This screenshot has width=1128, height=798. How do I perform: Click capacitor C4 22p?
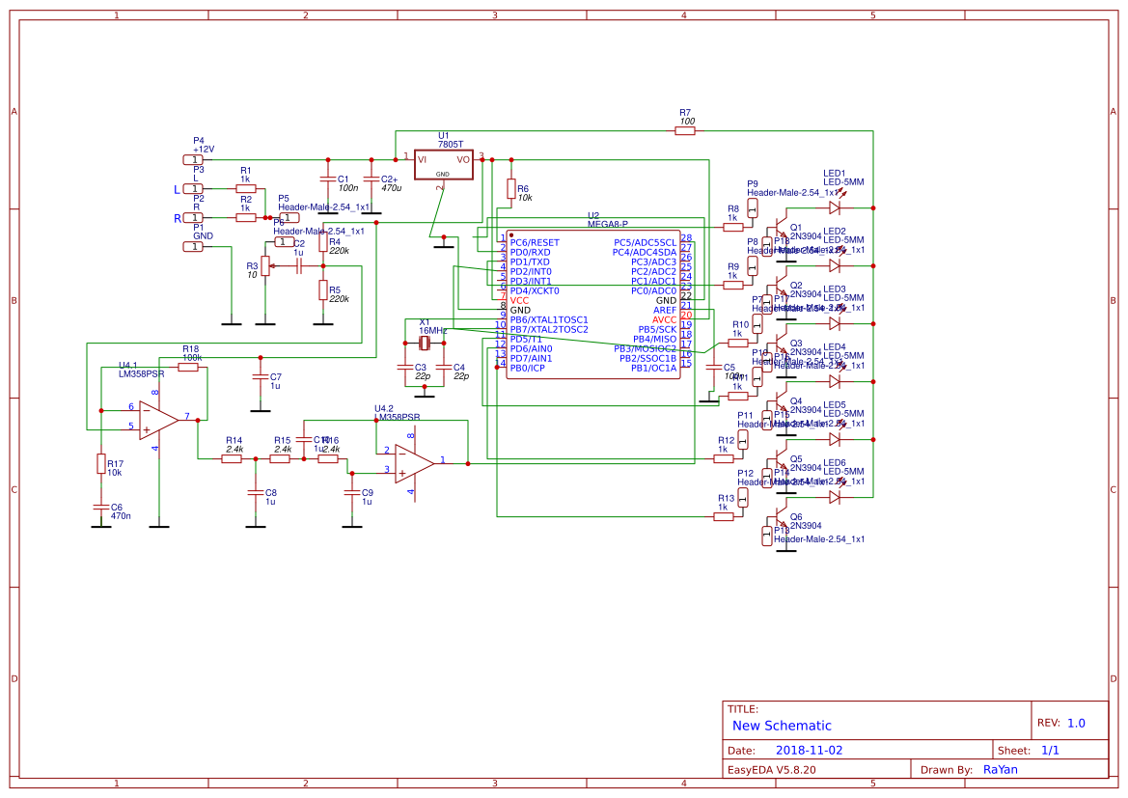(x=444, y=367)
